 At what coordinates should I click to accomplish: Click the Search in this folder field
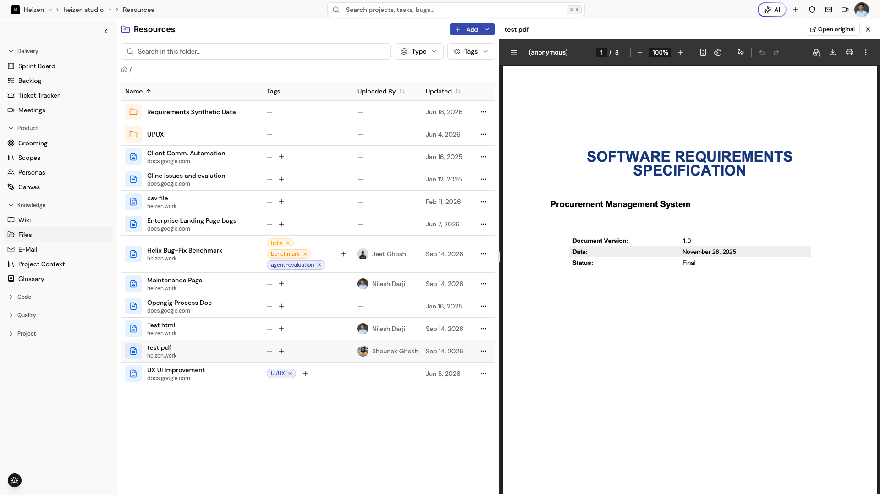click(x=256, y=51)
